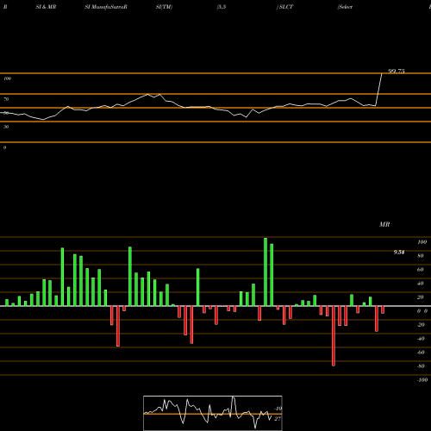The image size is (431, 431).
Task: Open the mini oscillator chart thumbnail at the bottom
Action: (x=213, y=413)
